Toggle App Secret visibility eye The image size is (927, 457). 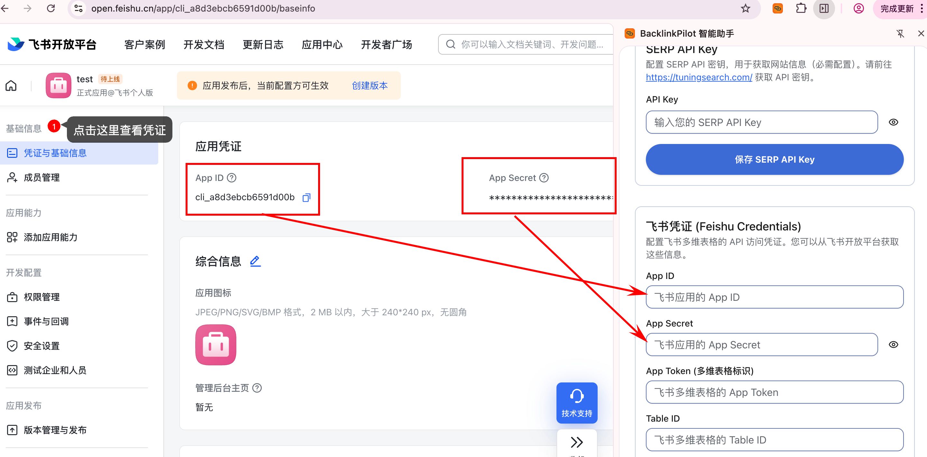point(893,345)
